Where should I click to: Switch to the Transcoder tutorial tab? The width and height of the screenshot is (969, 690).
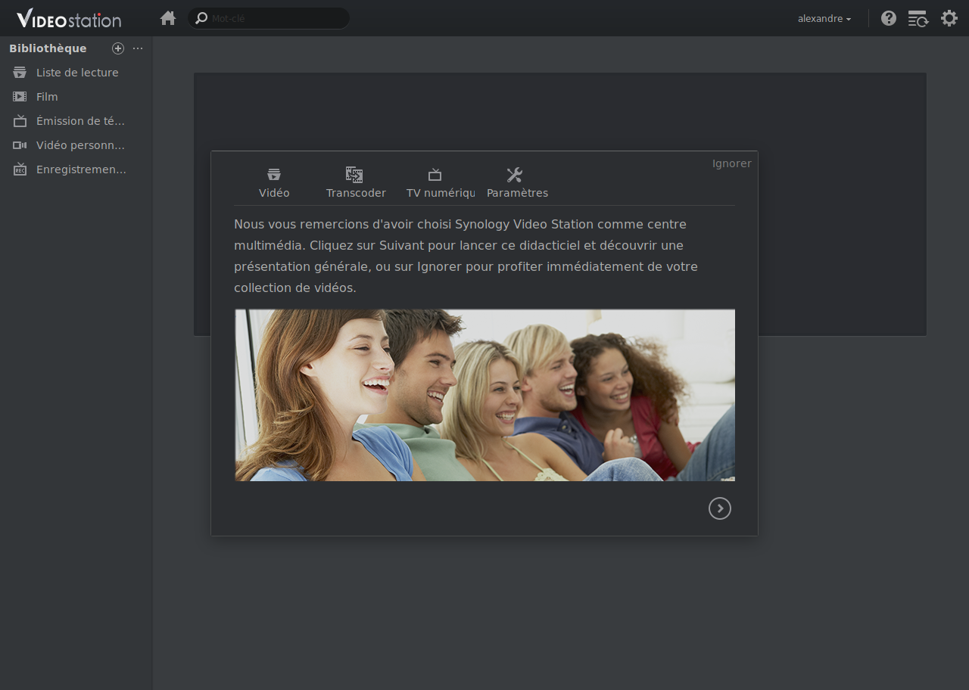coord(355,183)
